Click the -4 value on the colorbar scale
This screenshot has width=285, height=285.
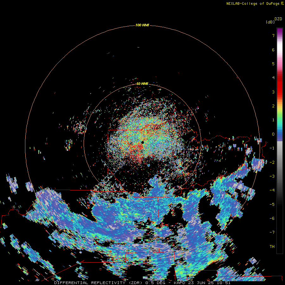[272, 190]
